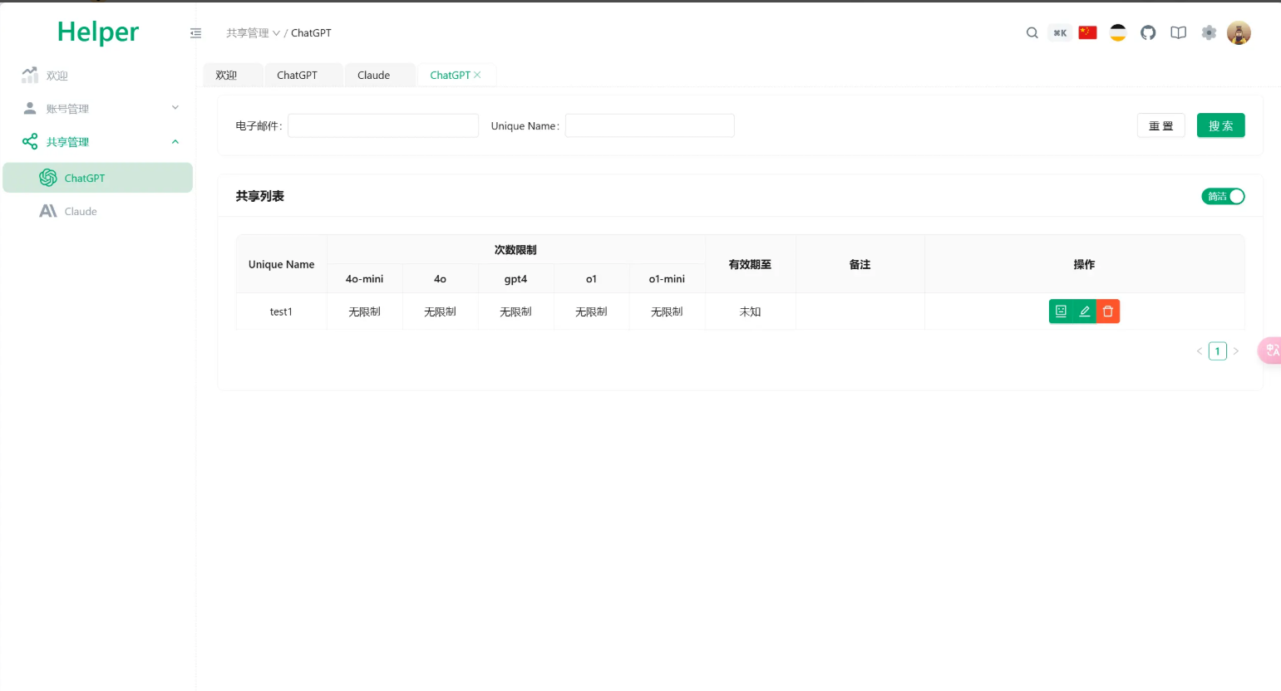Focus the Unique Name input field

click(x=650, y=125)
